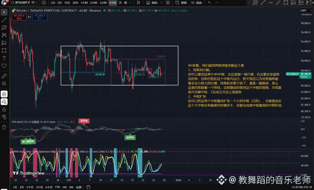The width and height of the screenshot is (314, 190).
Task: Choose the 2小时 timeframe
Action: coord(94,3)
